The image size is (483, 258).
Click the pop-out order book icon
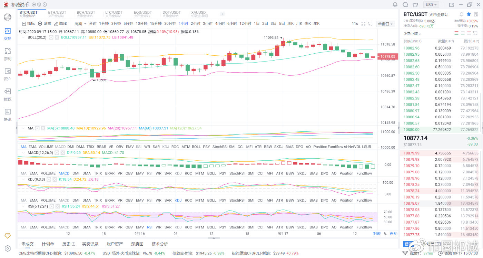[476, 33]
